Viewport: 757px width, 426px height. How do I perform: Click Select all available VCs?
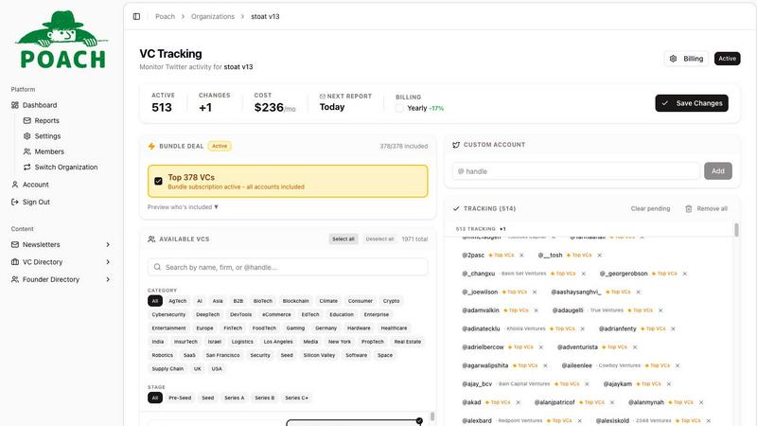[x=343, y=240]
